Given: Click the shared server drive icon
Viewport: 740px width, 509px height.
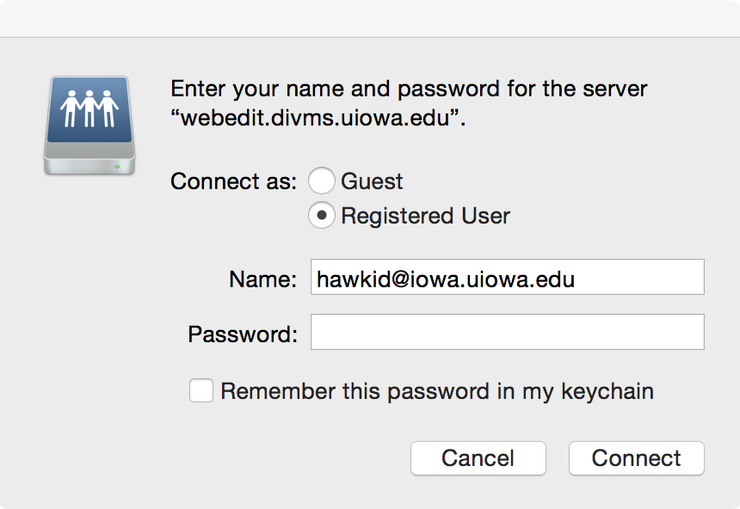Looking at the screenshot, I should pyautogui.click(x=89, y=125).
